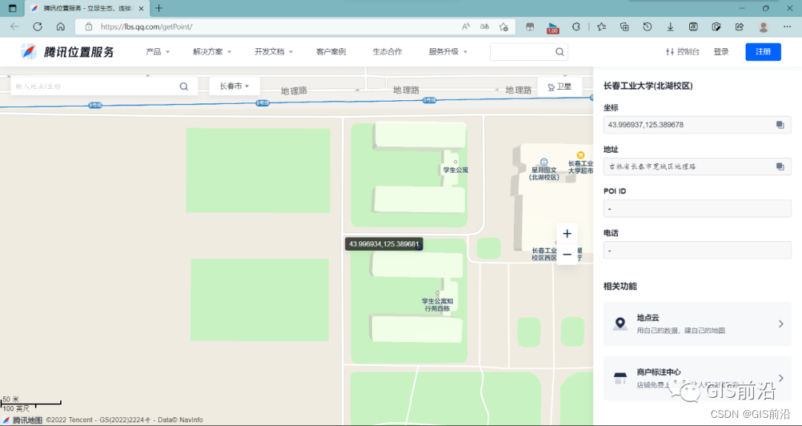Click the magnifier in site search box
This screenshot has width=802, height=426.
pyautogui.click(x=560, y=52)
